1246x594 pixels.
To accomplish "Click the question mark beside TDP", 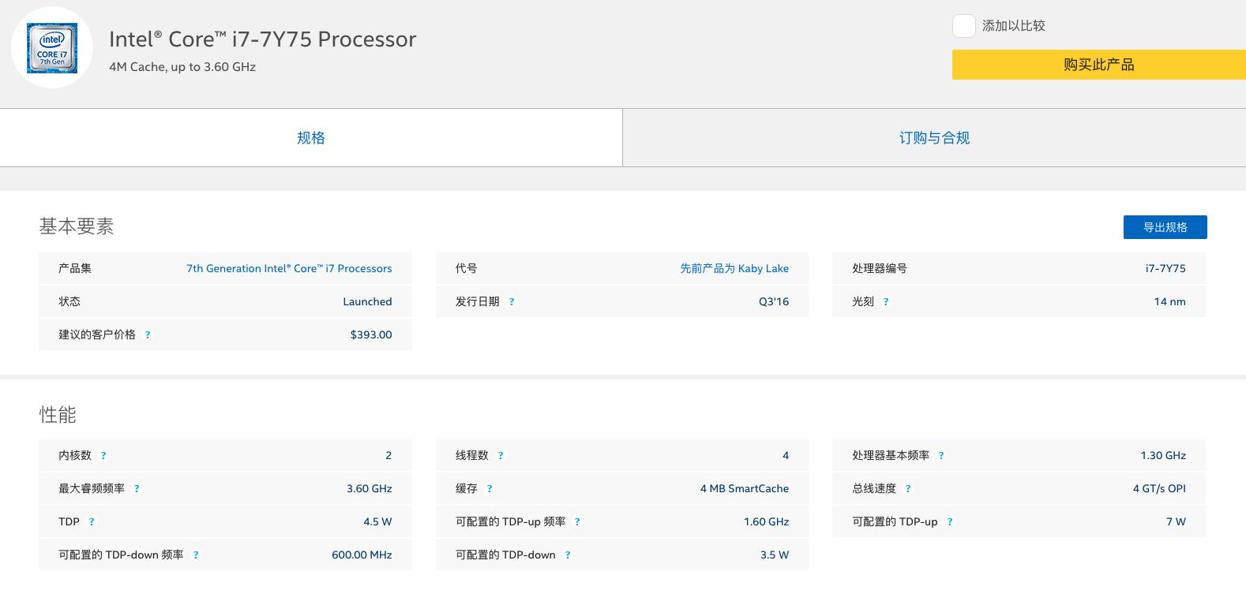I will pyautogui.click(x=92, y=522).
